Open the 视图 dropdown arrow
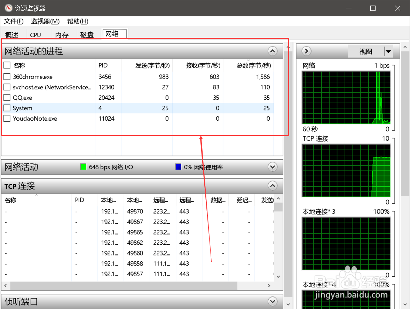Viewport: 410px width, 309px height. tap(388, 51)
